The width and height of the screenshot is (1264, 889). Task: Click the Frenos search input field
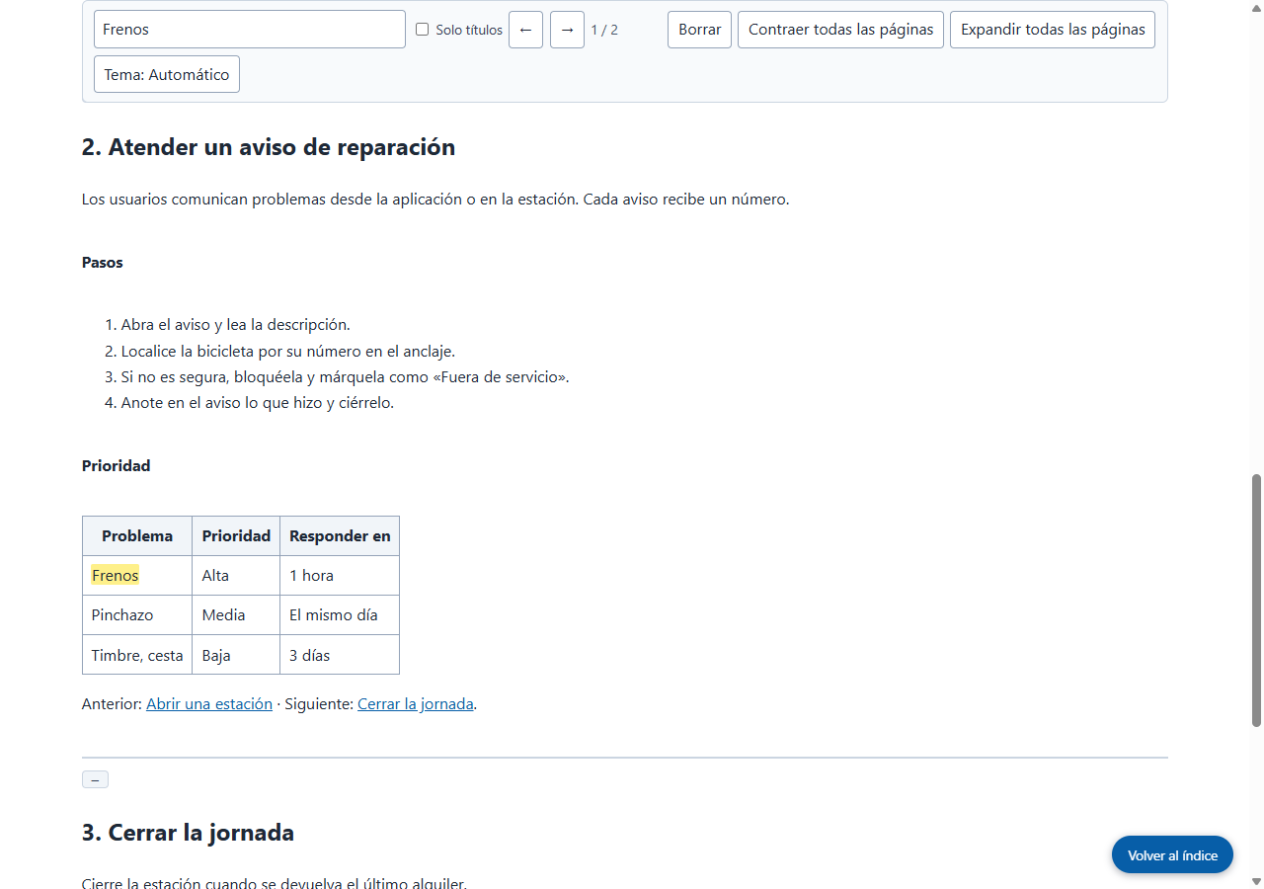(x=250, y=30)
